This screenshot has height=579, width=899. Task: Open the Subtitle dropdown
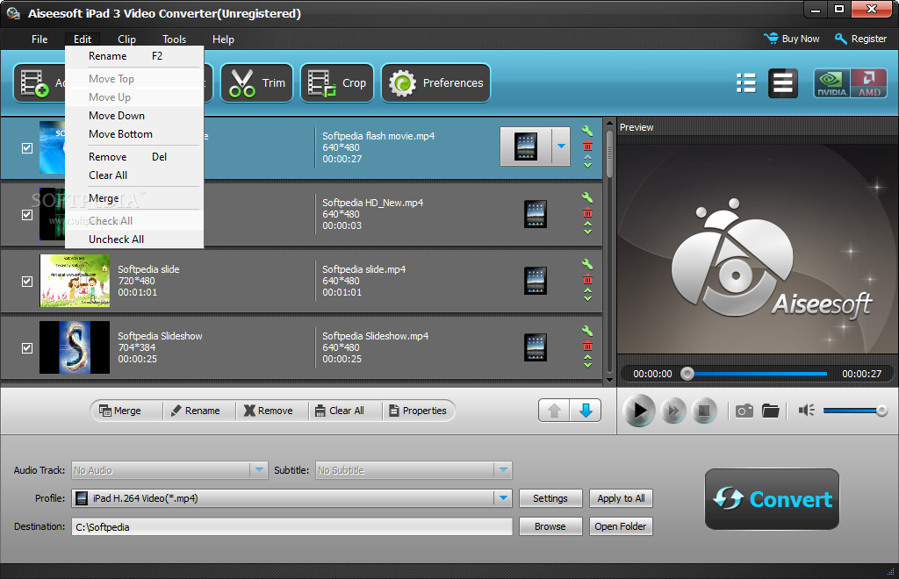[503, 470]
